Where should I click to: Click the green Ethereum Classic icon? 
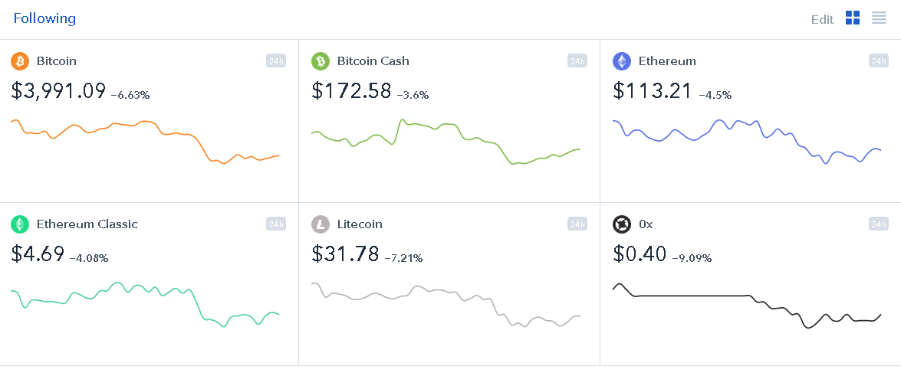tap(19, 224)
